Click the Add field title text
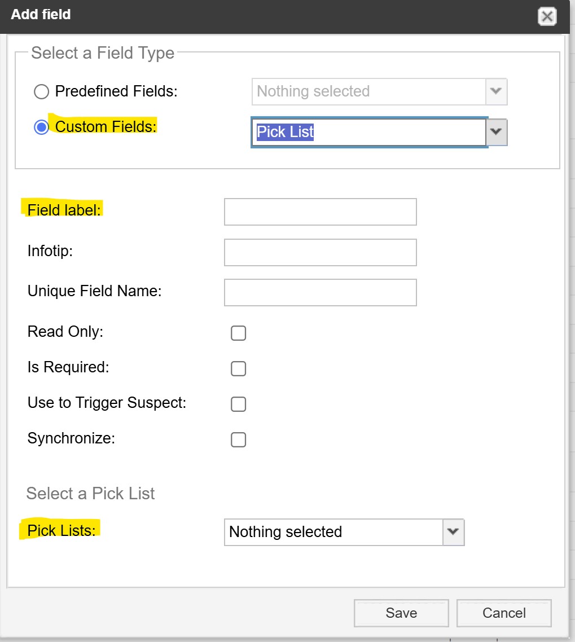The height and width of the screenshot is (642, 575). coord(41,14)
